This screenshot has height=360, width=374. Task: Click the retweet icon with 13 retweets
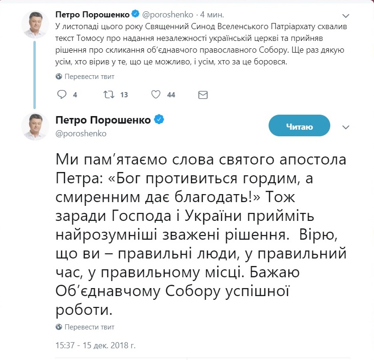point(108,94)
